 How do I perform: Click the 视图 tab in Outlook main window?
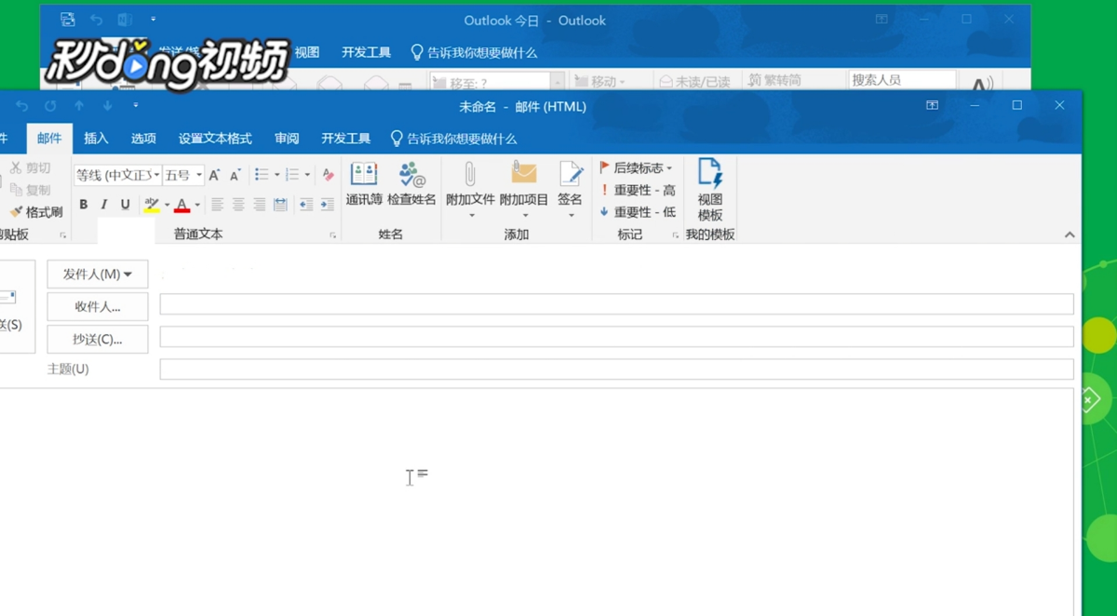click(x=307, y=53)
